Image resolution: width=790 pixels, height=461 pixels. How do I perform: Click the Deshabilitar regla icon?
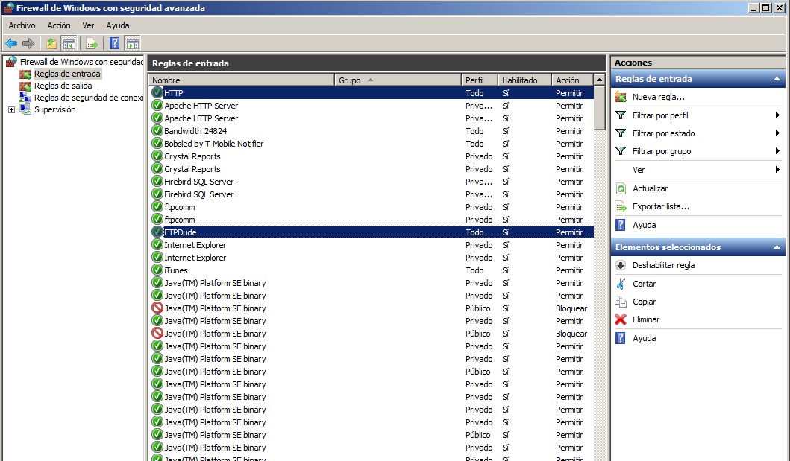point(621,265)
